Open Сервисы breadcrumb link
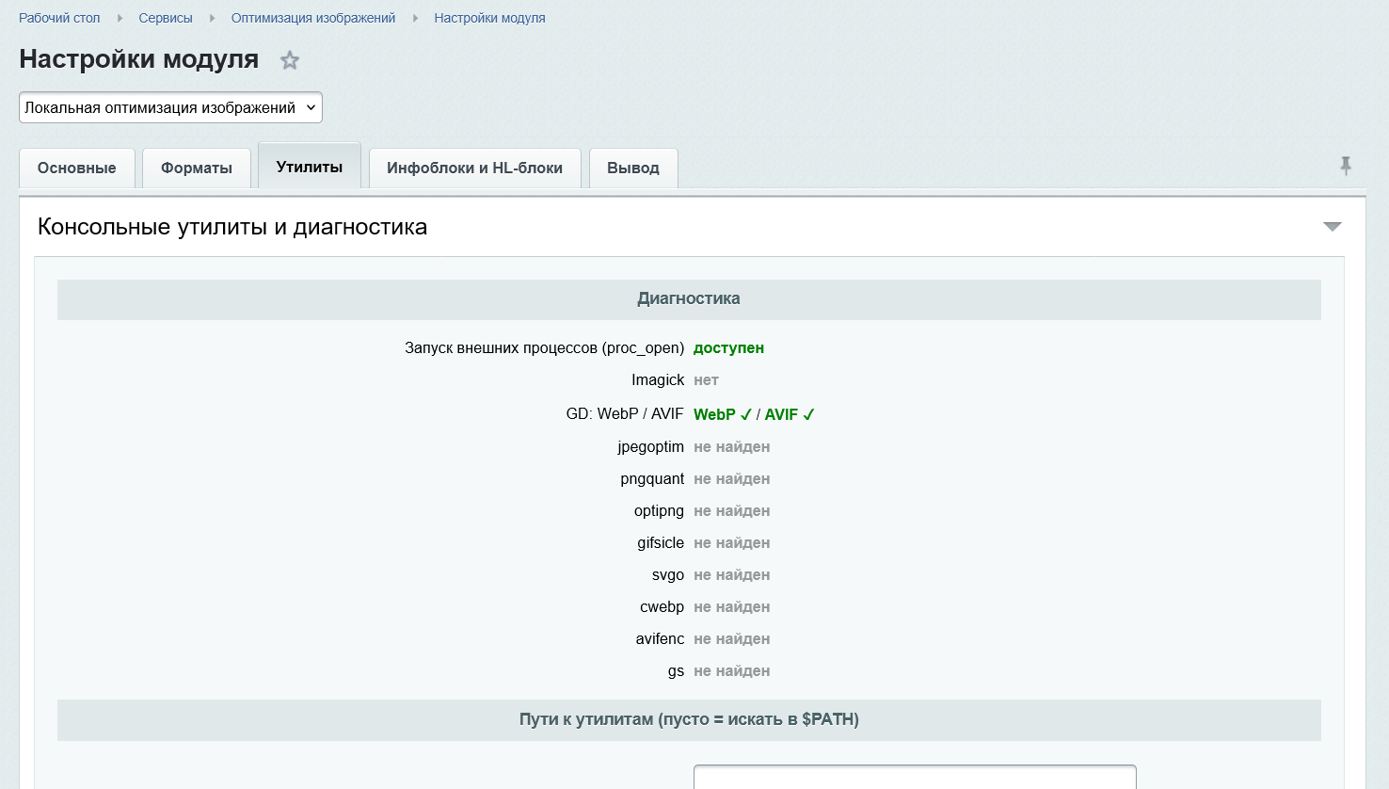 166,18
